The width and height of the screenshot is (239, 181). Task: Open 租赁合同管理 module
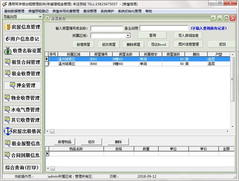22,62
